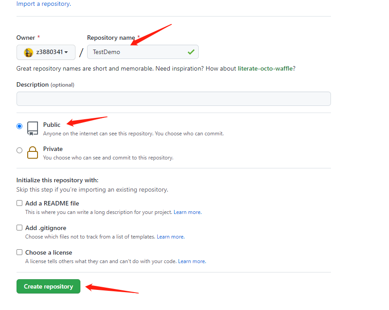Click the Public label text

(x=52, y=125)
